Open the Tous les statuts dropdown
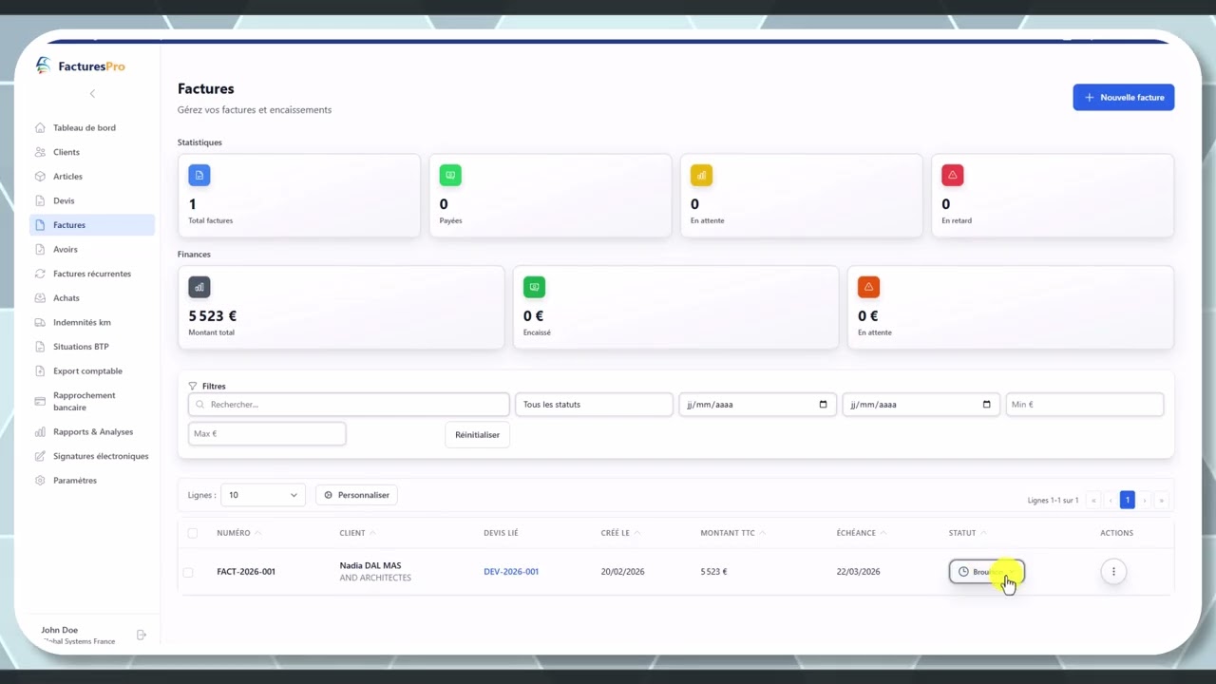 tap(594, 405)
